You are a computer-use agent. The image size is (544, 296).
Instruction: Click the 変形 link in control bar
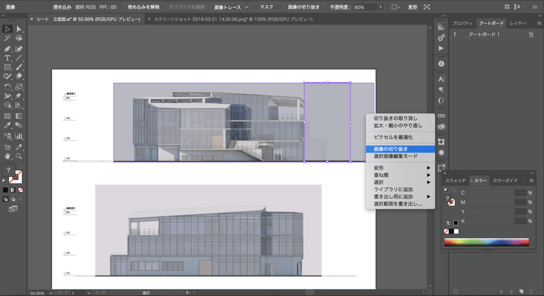point(413,7)
